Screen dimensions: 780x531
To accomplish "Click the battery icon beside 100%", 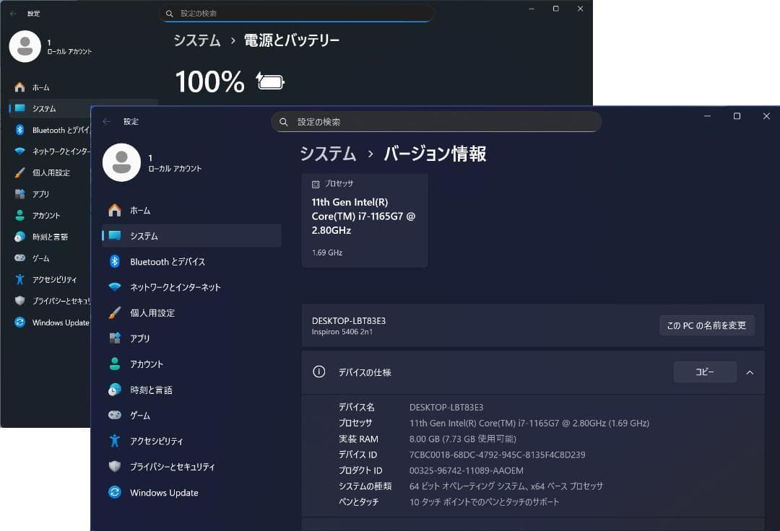I will point(269,82).
